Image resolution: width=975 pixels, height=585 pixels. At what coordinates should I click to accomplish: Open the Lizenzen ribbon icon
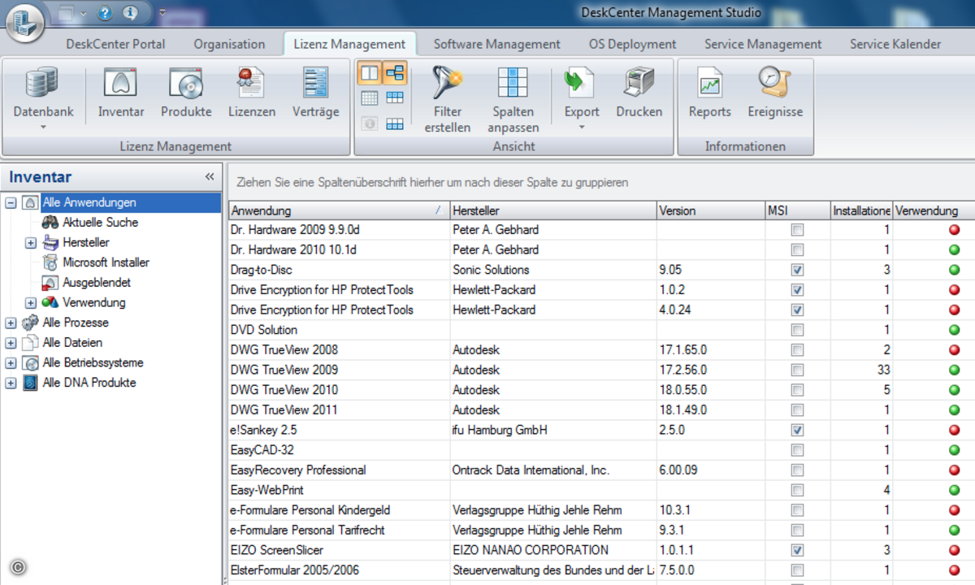(x=251, y=84)
